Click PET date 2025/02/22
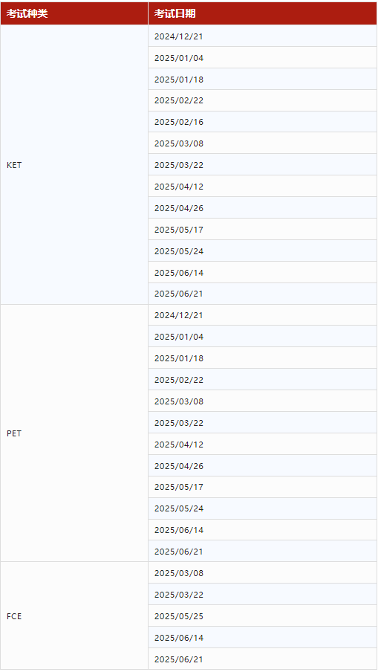 (262, 379)
